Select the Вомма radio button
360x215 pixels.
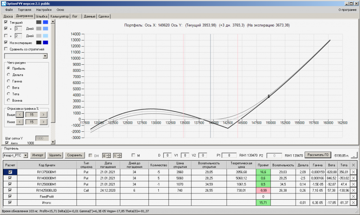coord(9,100)
